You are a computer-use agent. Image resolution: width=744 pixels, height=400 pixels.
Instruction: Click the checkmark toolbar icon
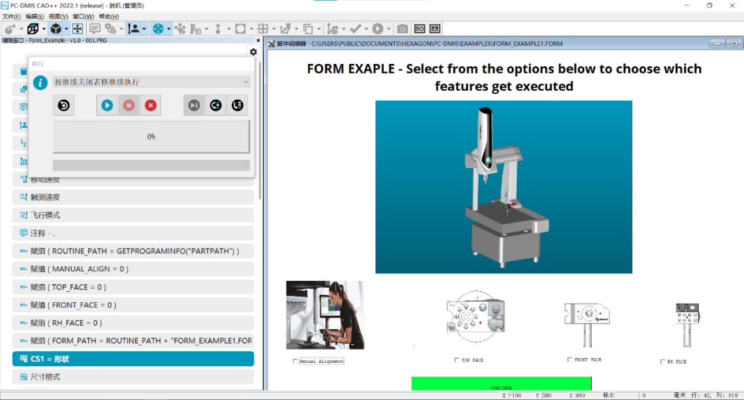(355, 29)
